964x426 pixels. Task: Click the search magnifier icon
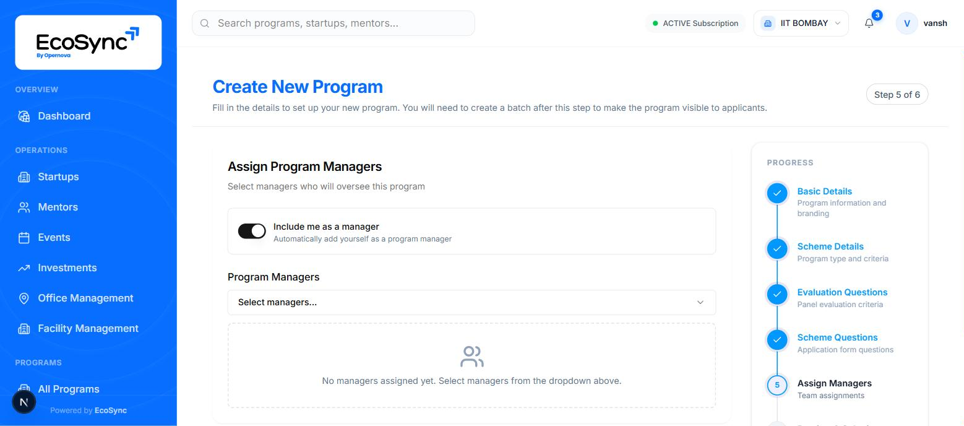click(205, 24)
